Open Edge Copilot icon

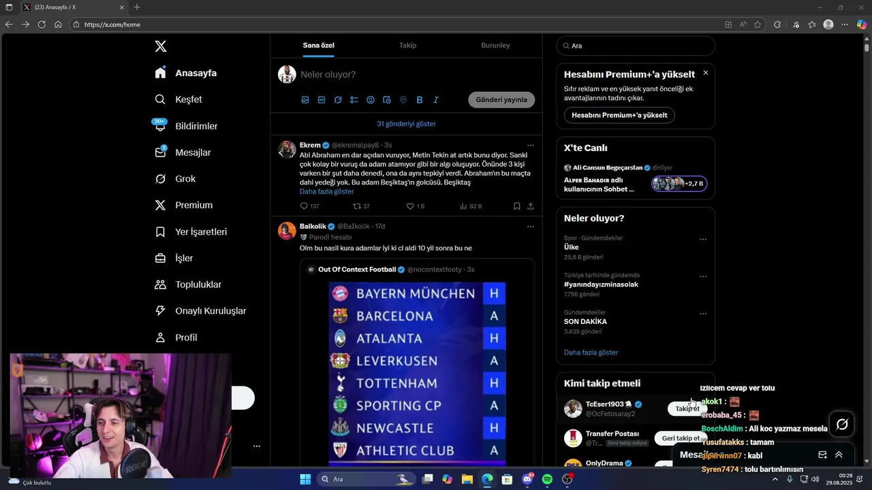click(x=862, y=24)
